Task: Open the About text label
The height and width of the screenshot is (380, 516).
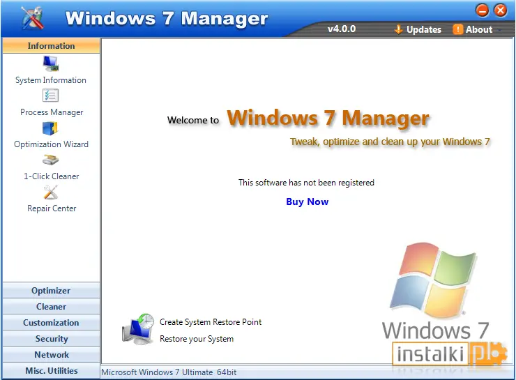Action: click(479, 29)
